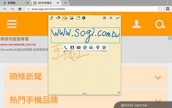Tap the map location pin icon
This screenshot has height=108, width=172.
pyautogui.click(x=98, y=48)
